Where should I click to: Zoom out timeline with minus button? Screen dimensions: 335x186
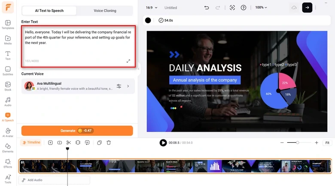click(x=282, y=142)
